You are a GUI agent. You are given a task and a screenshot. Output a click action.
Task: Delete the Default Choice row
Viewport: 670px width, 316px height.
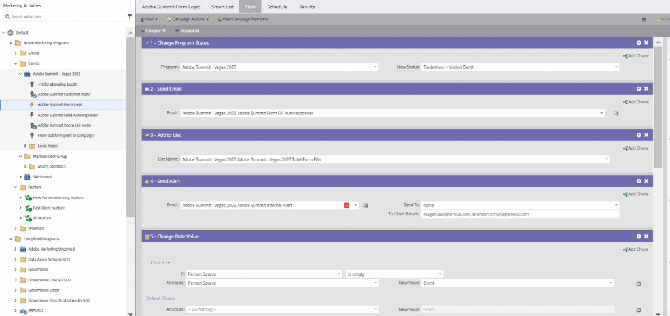pos(639,310)
